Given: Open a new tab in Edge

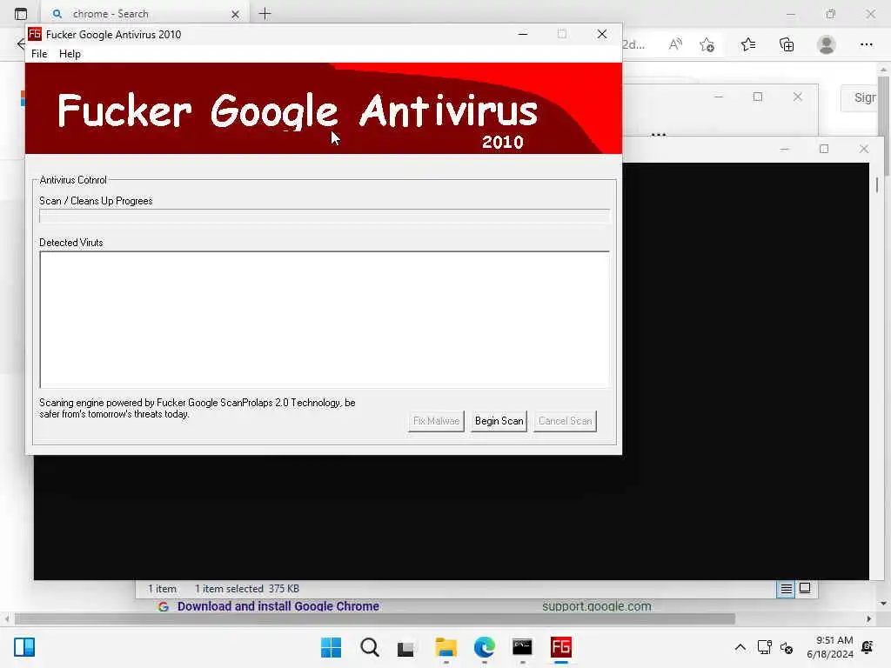Looking at the screenshot, I should [x=265, y=14].
